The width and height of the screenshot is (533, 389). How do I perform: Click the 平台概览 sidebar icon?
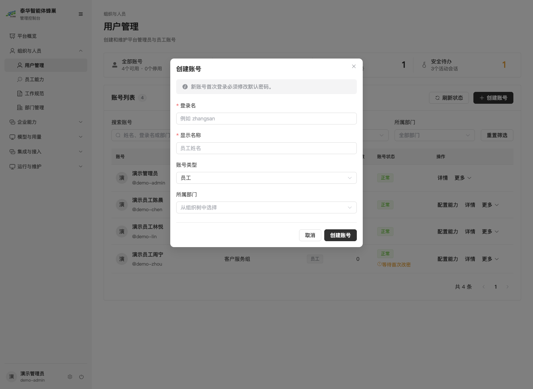[12, 36]
